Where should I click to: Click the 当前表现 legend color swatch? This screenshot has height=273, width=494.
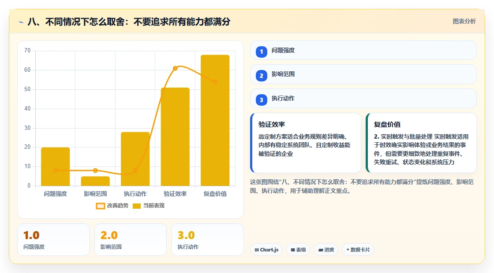click(137, 206)
